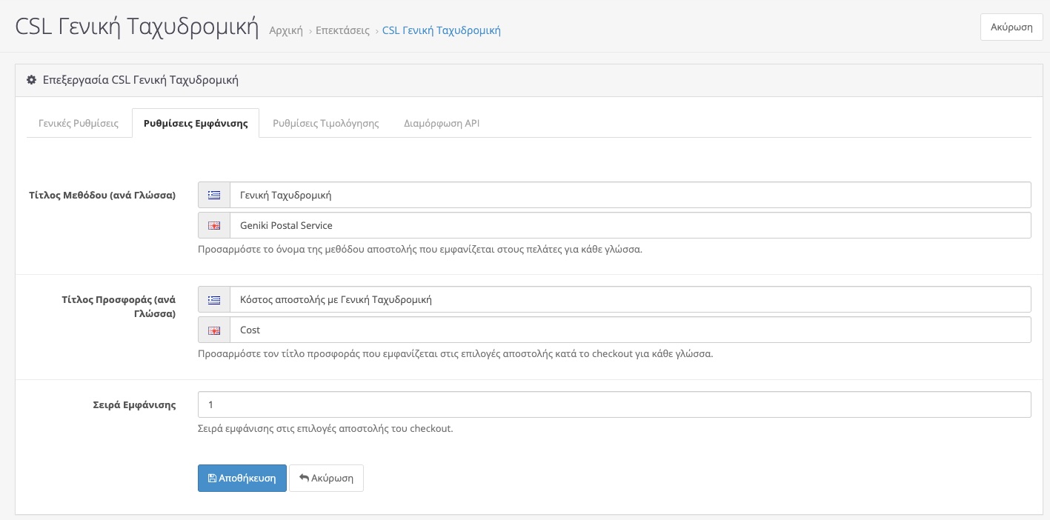This screenshot has height=520, width=1050.
Task: Click the Σειρά Εμφάνισης input field
Action: pos(614,404)
